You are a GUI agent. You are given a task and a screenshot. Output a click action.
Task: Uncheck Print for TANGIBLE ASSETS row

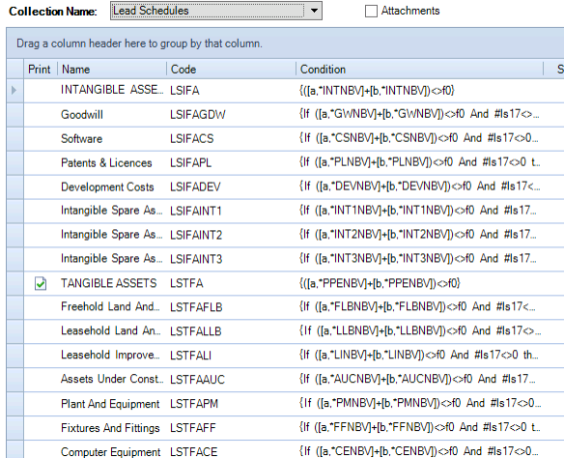(x=41, y=283)
